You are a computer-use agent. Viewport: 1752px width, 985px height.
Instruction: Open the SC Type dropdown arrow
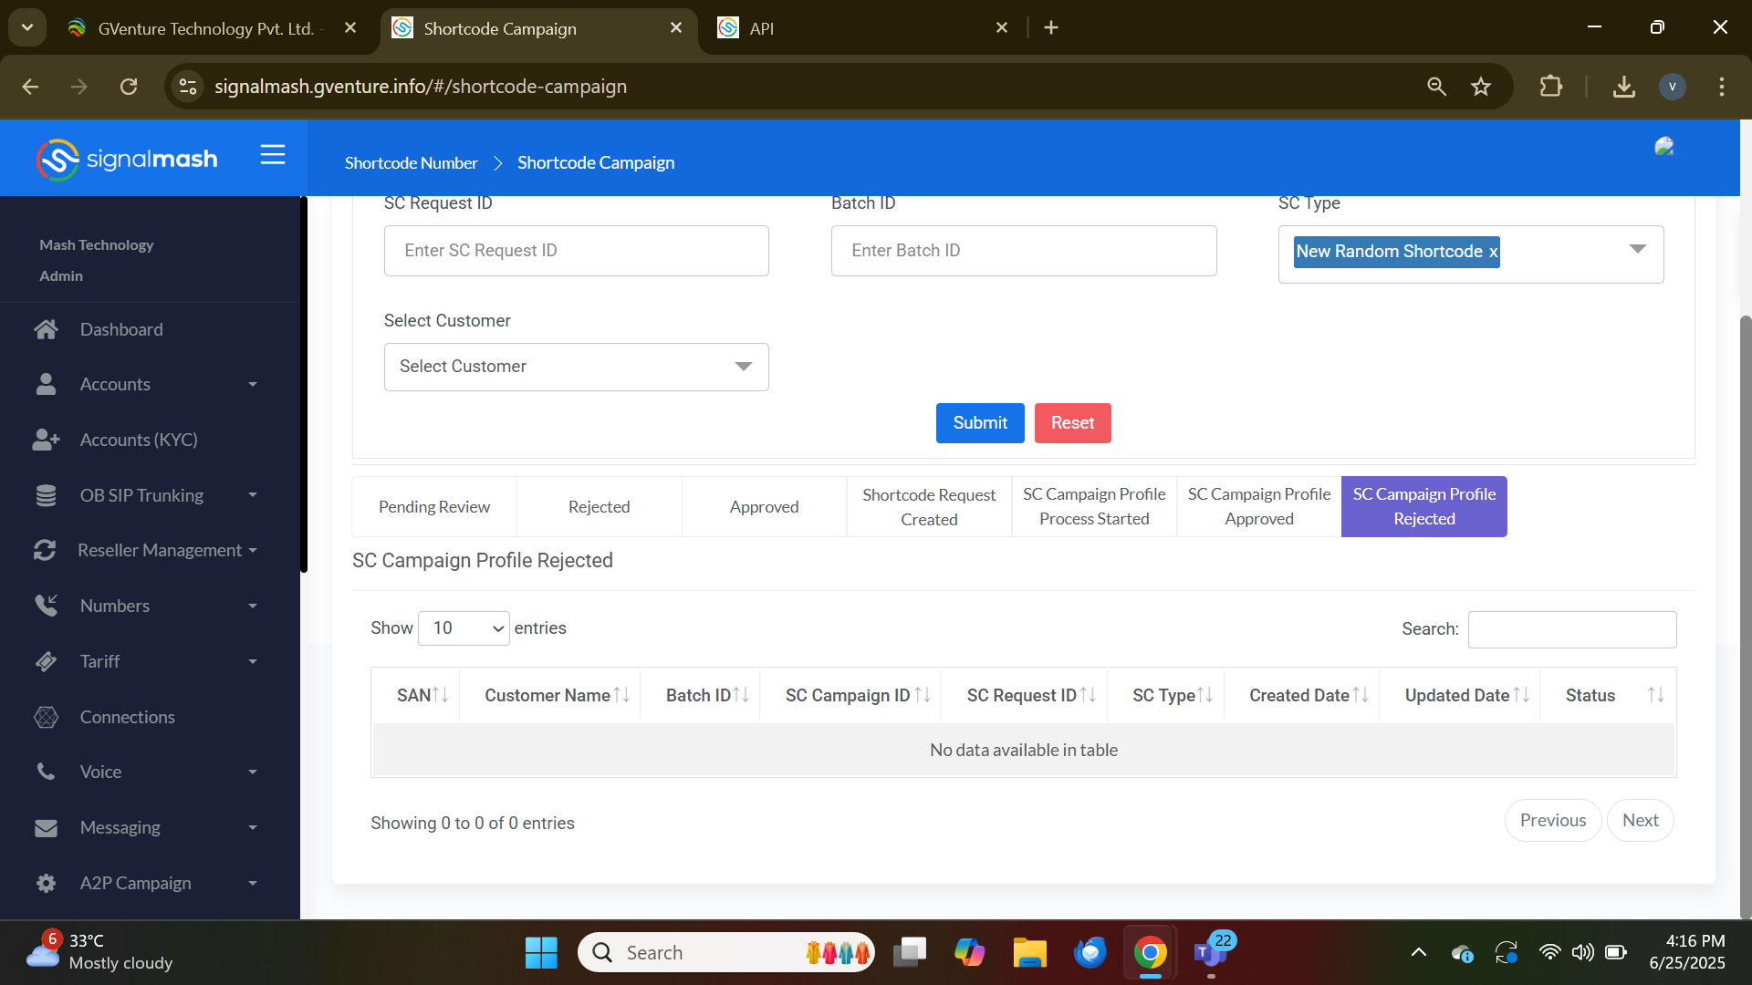point(1638,249)
